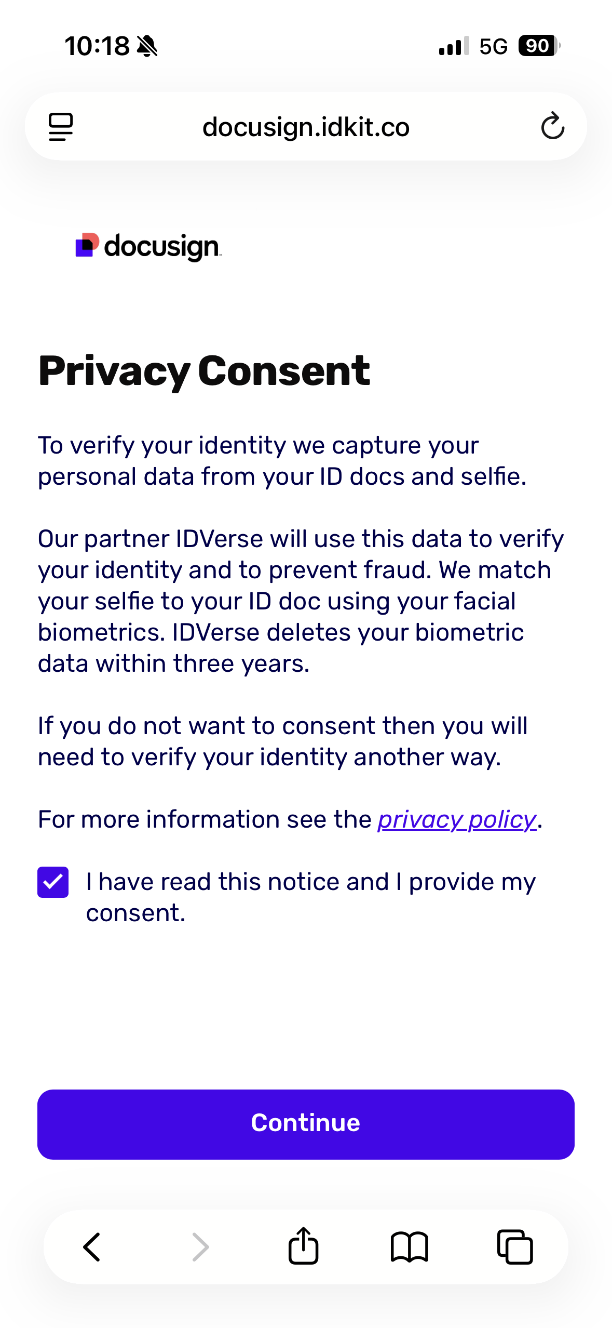Open the page settings reader icon
The height and width of the screenshot is (1328, 612).
61,127
